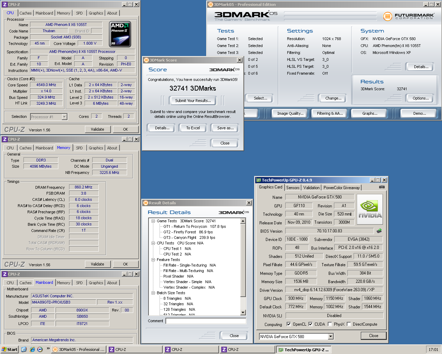The width and height of the screenshot is (442, 354).
Task: Click the CPU-Z Mainboard window title icon
Action: click(x=5, y=274)
